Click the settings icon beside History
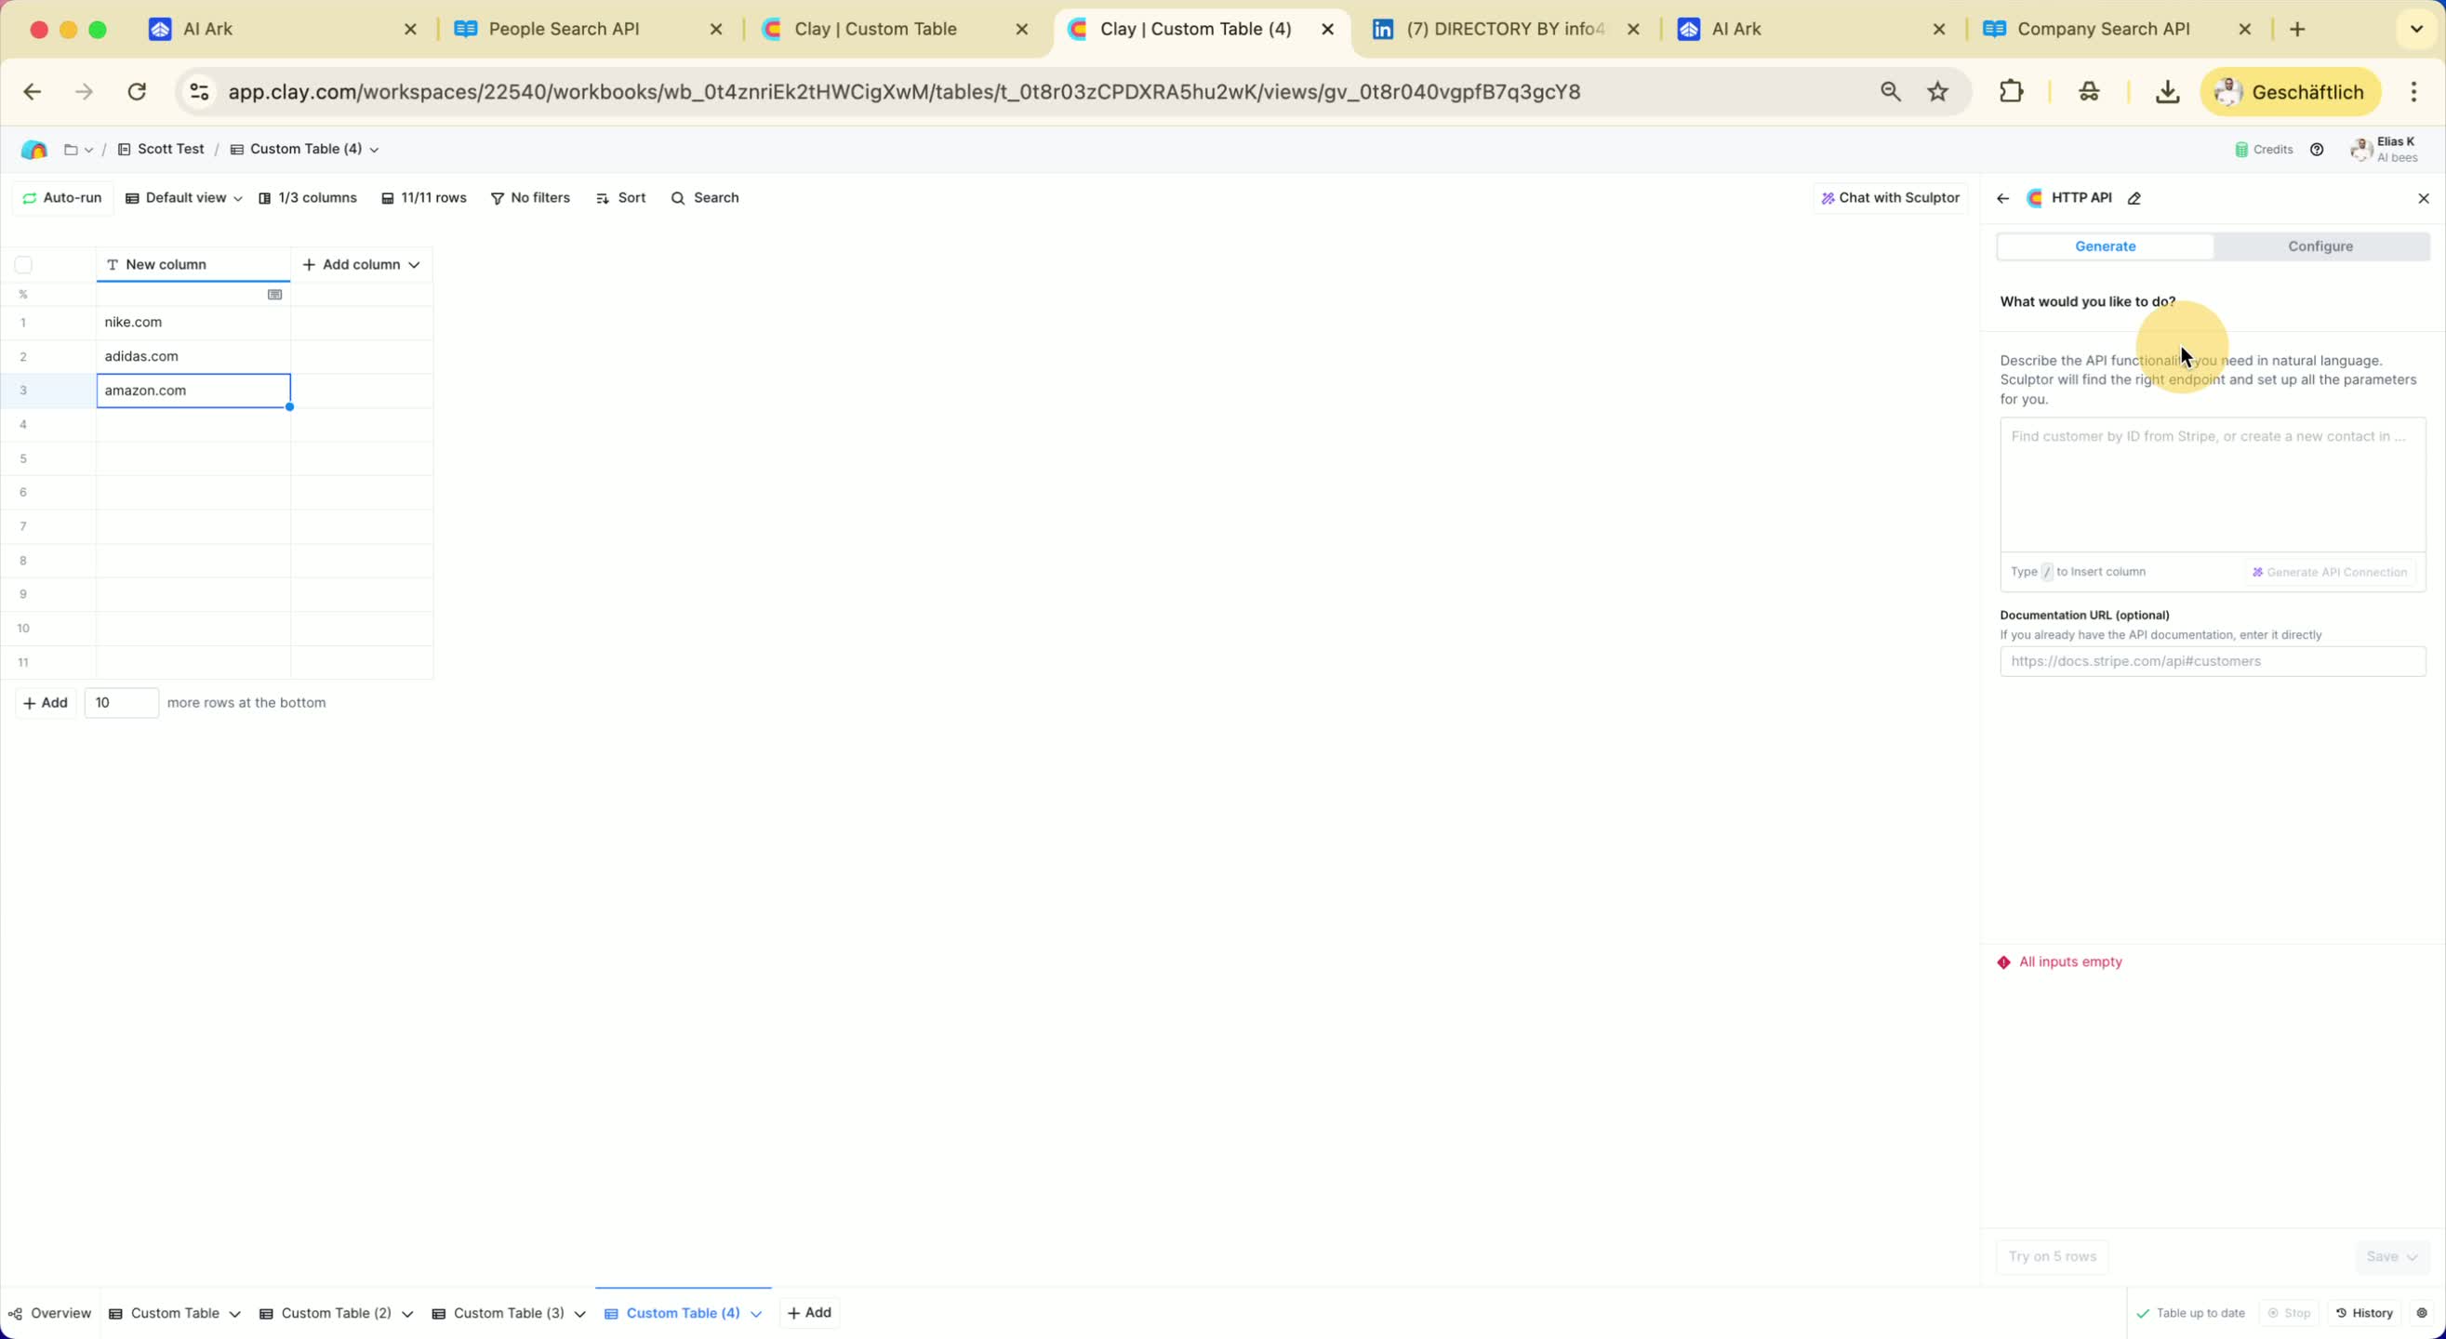This screenshot has width=2446, height=1339. tap(2422, 1312)
